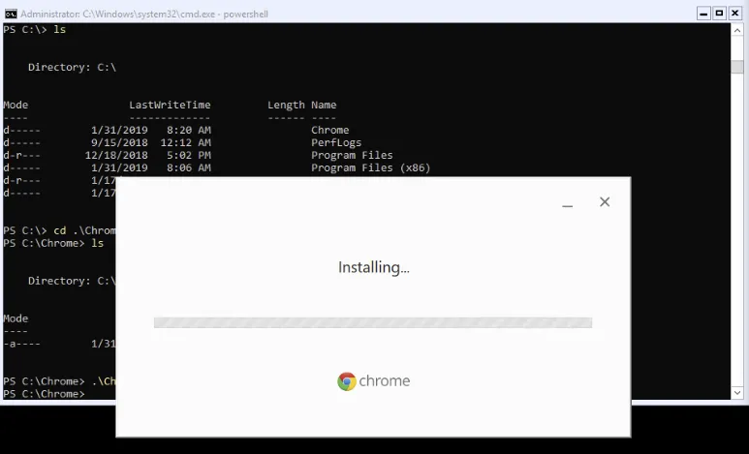Click the 'Program Files' directory entry
This screenshot has height=454, width=749.
click(x=352, y=155)
